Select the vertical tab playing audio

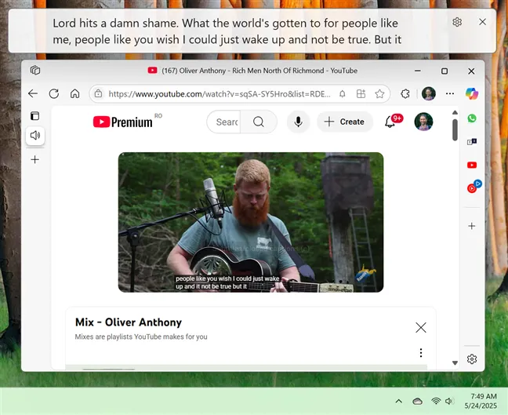tap(35, 135)
